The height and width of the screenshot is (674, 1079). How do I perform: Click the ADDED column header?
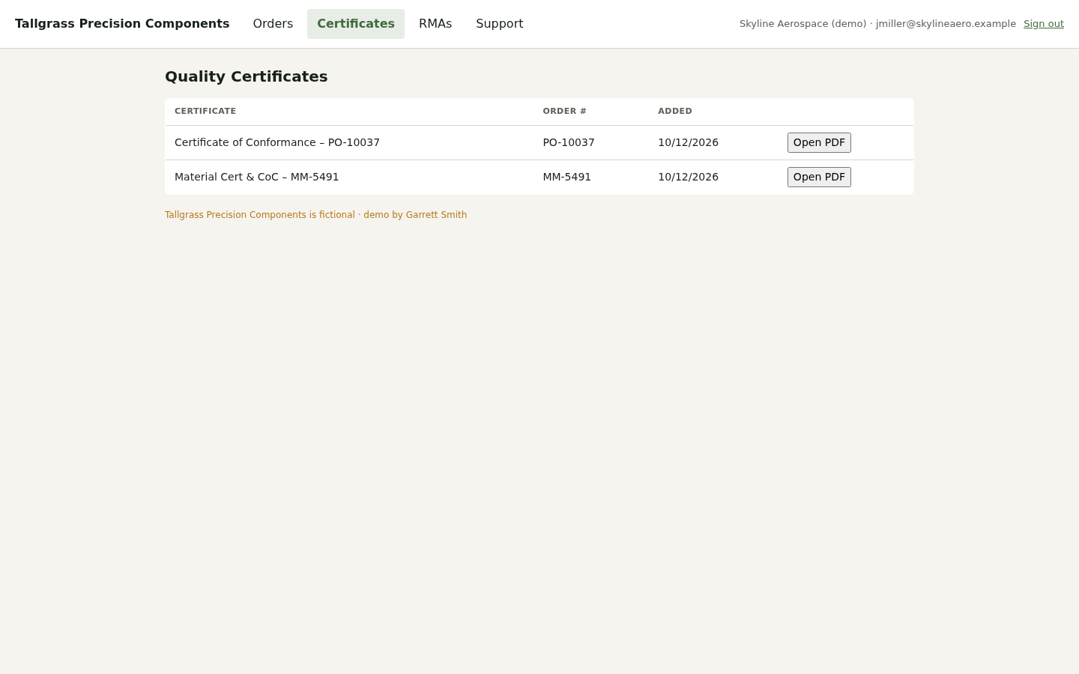(x=675, y=111)
